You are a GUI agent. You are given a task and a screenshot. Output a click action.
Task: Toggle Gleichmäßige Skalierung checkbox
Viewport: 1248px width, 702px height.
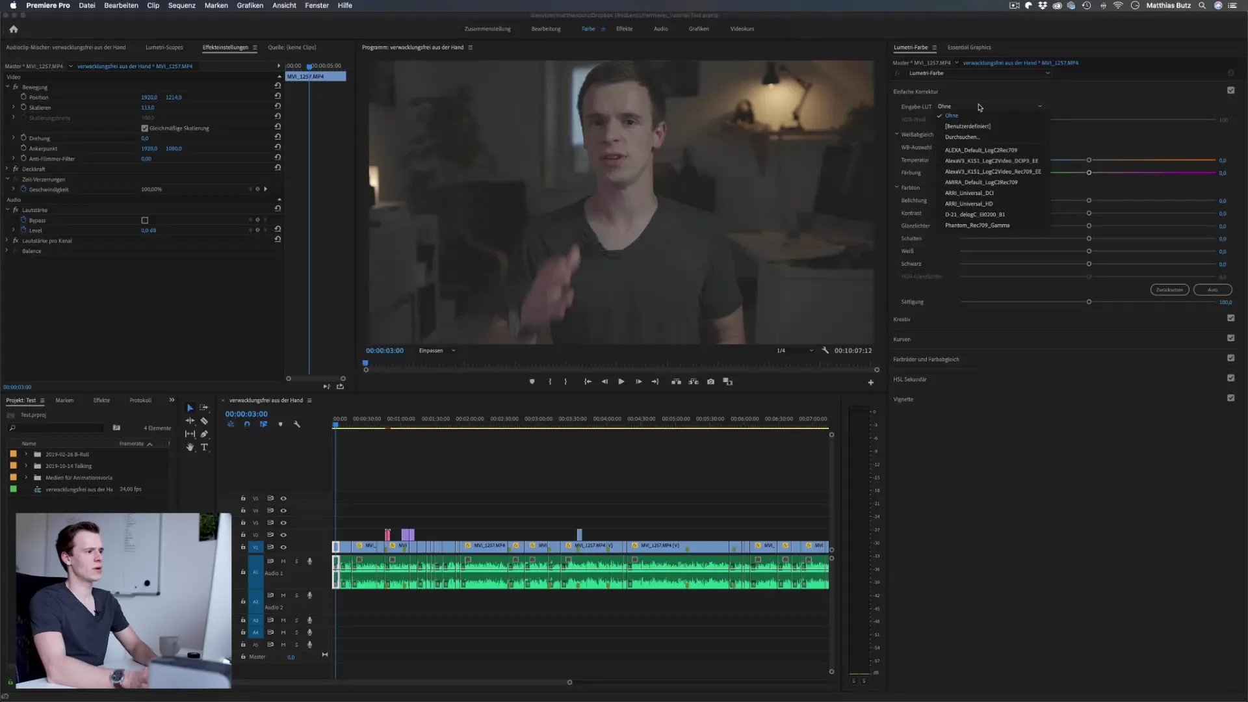145,129
